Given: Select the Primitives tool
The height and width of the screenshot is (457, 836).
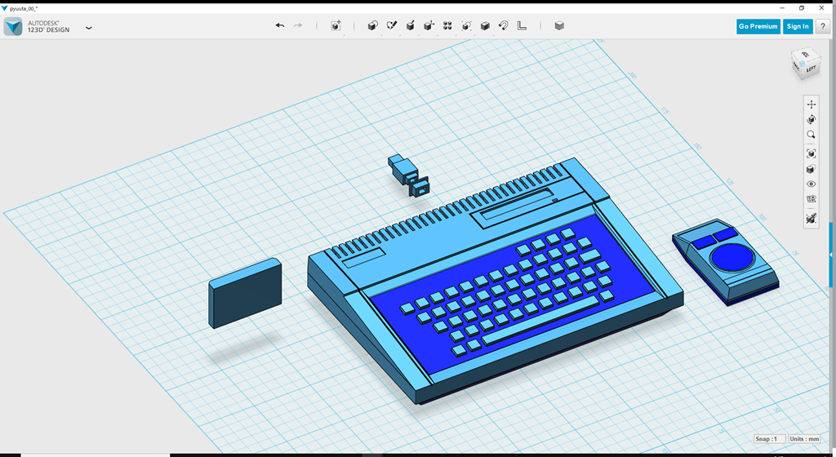Looking at the screenshot, I should tap(373, 26).
